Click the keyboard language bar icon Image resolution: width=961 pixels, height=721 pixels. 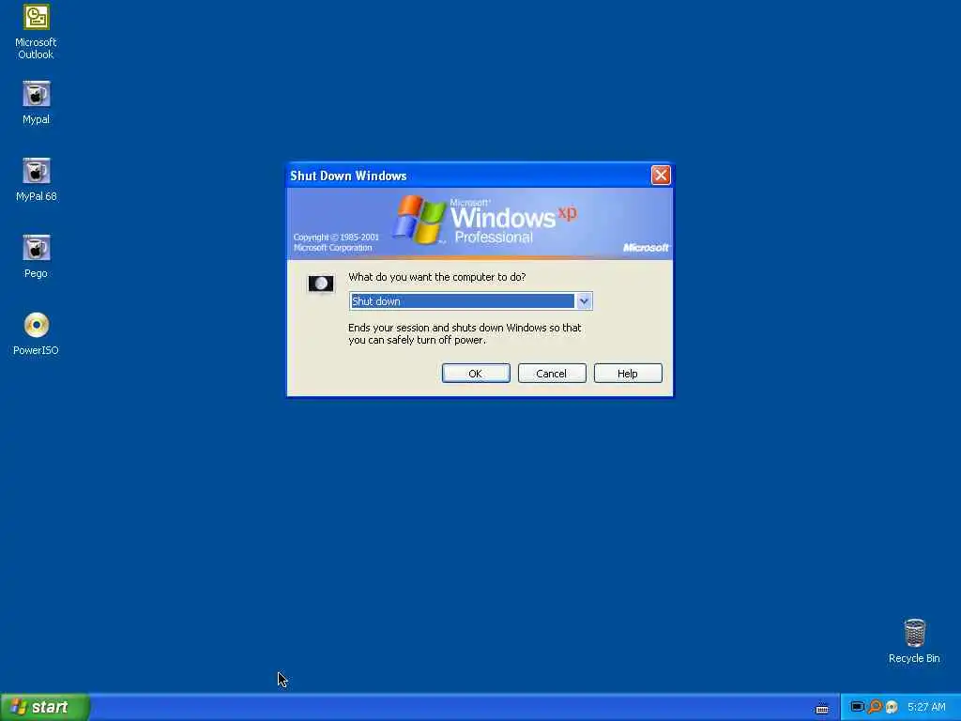click(x=822, y=708)
